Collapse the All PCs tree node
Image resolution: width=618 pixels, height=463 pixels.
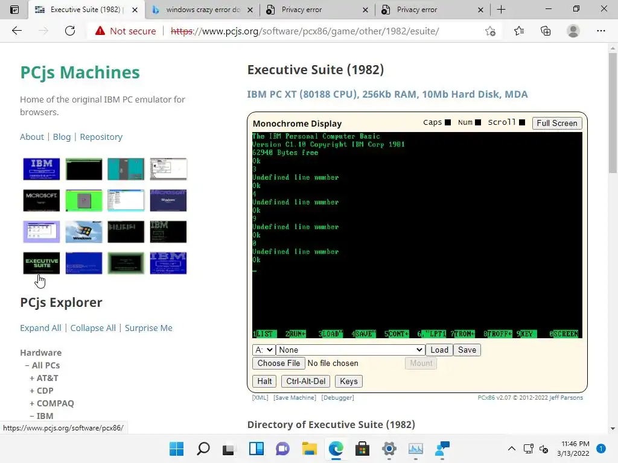pos(27,365)
